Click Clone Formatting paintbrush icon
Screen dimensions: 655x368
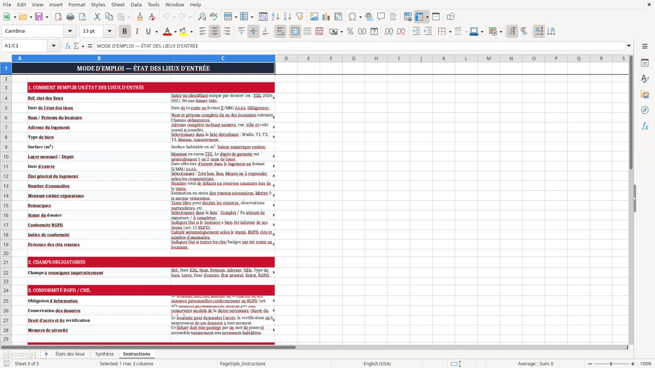pos(140,17)
